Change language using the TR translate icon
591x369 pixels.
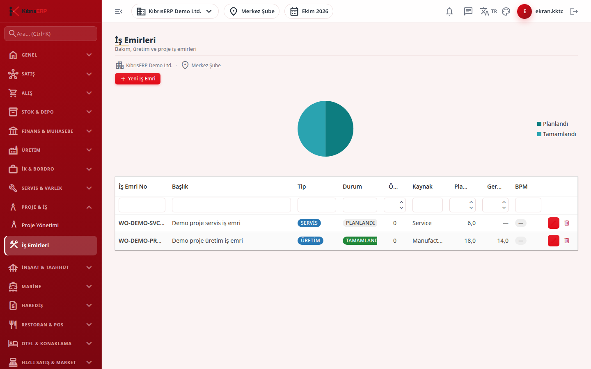click(x=488, y=11)
